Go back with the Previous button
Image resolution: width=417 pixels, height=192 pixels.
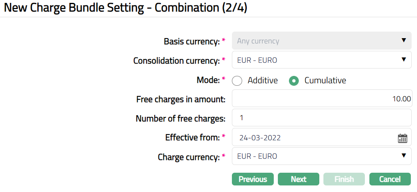point(253,179)
